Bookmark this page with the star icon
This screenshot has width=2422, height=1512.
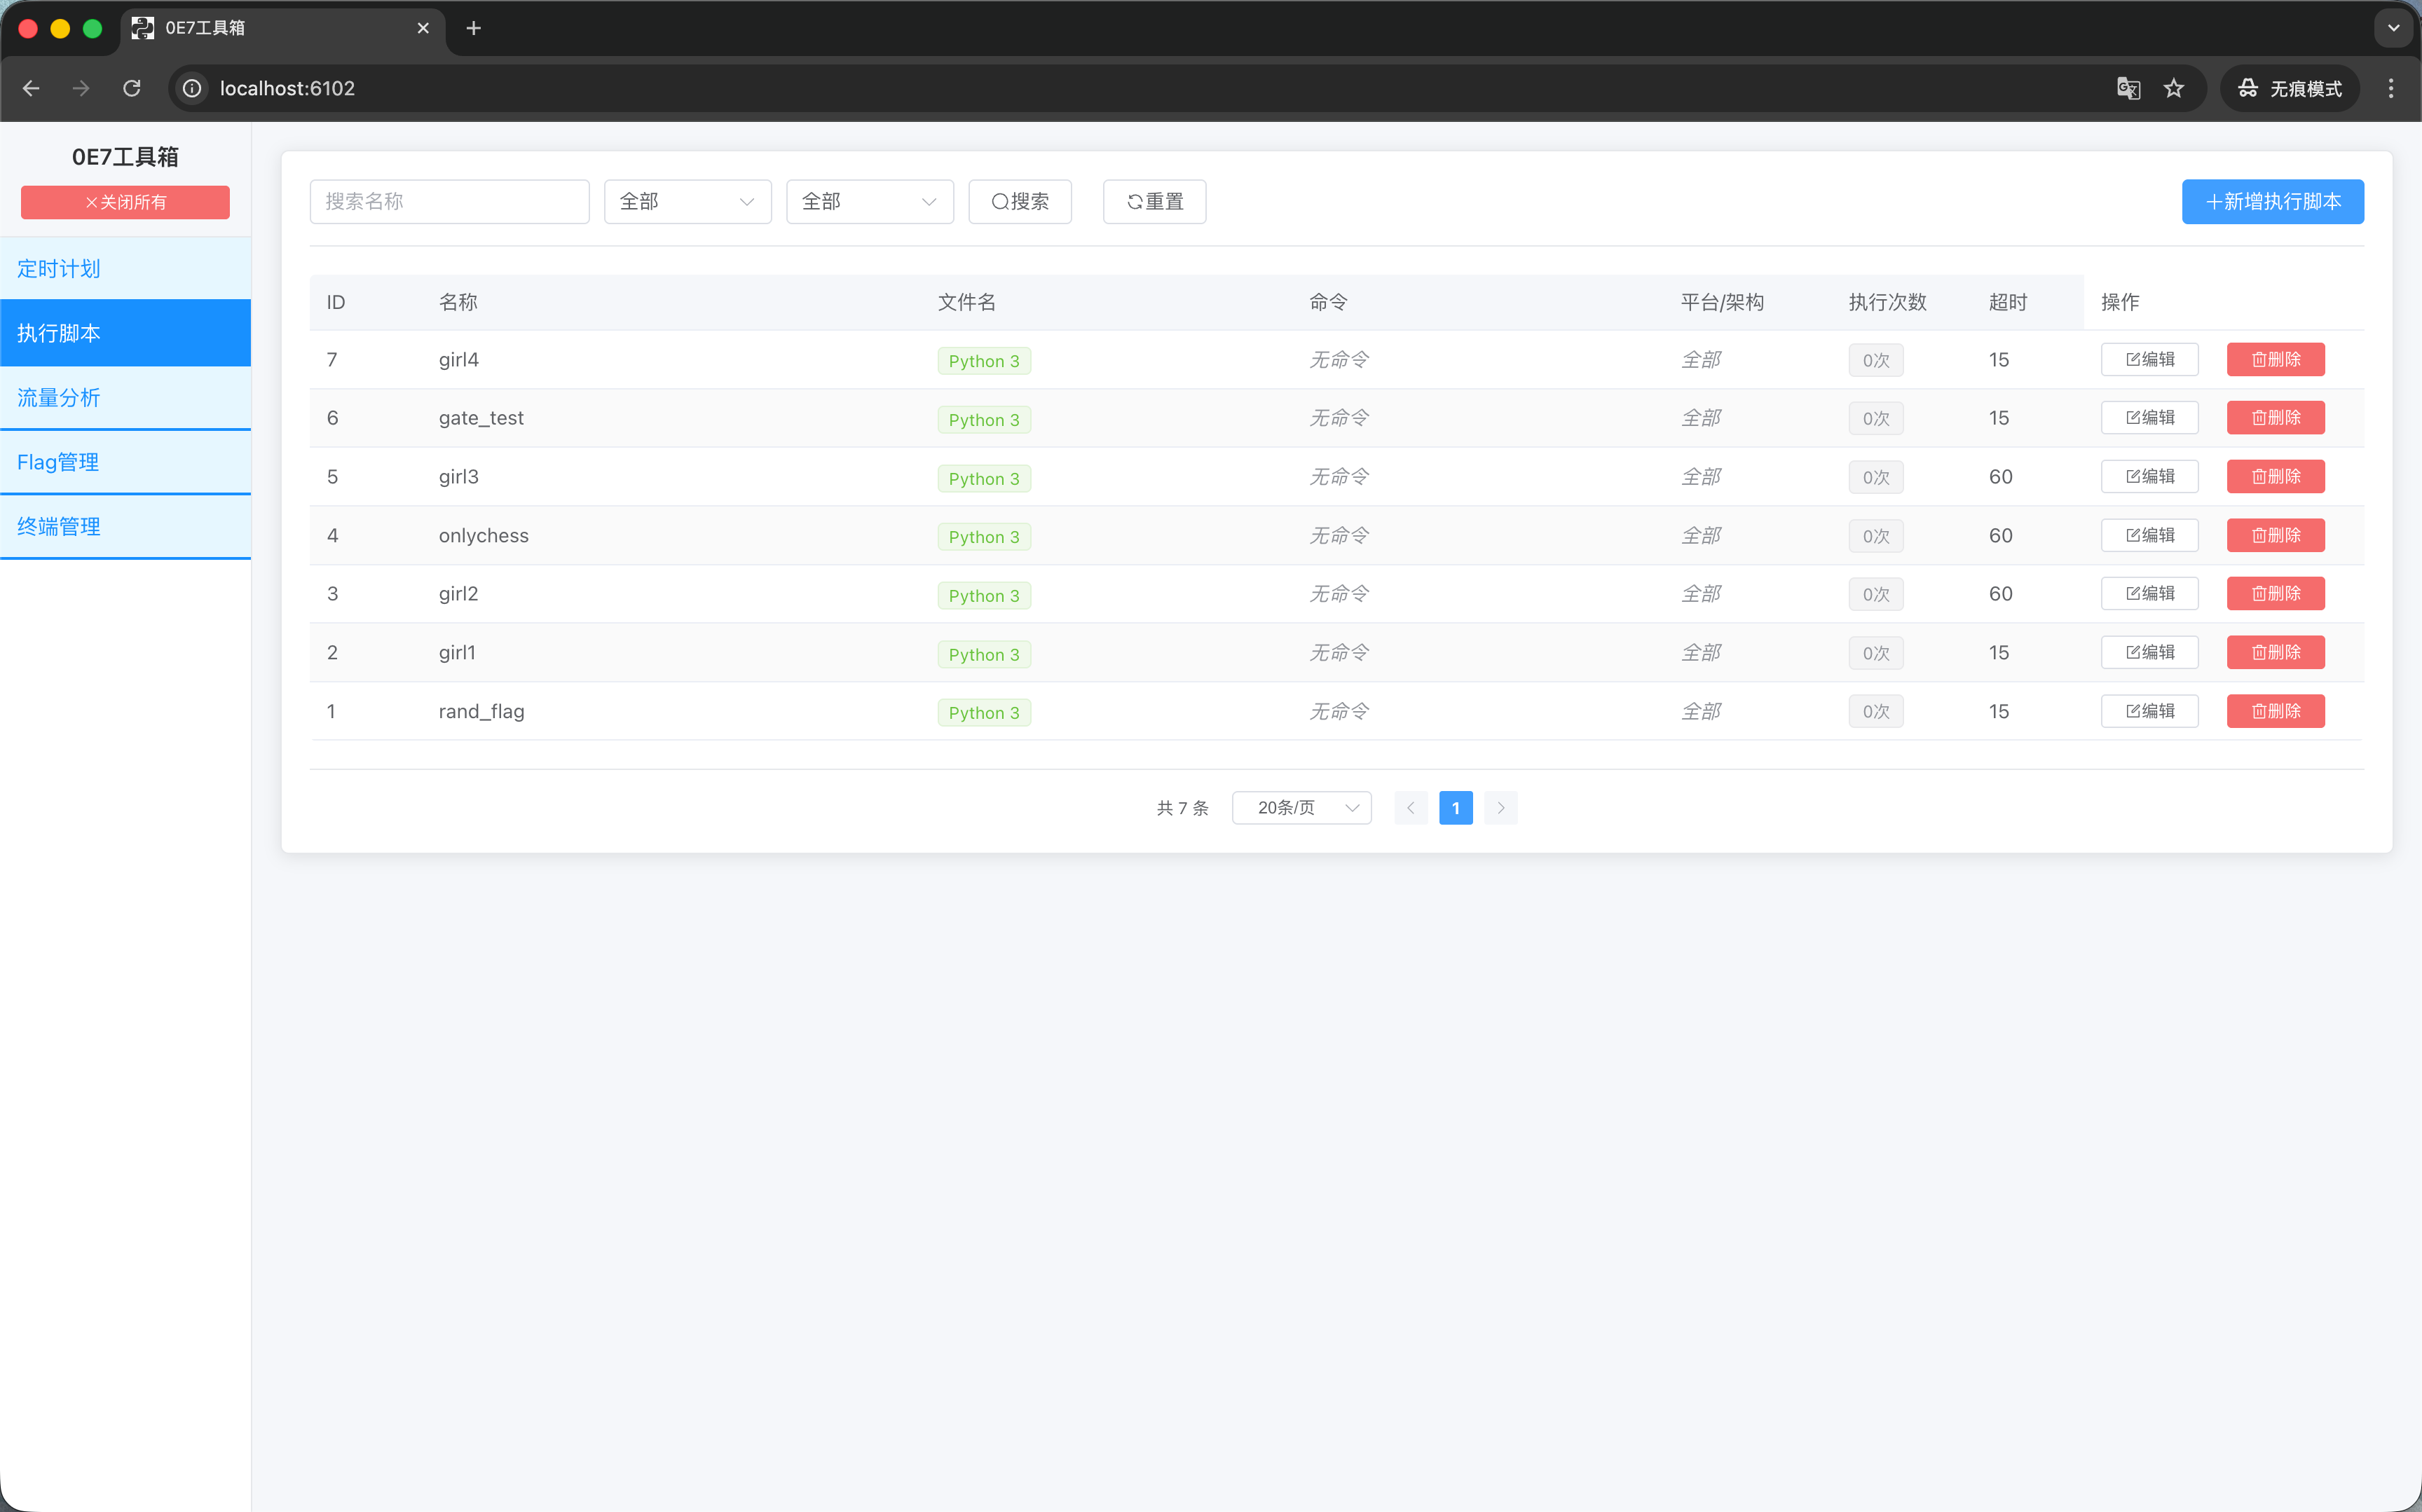(2174, 88)
